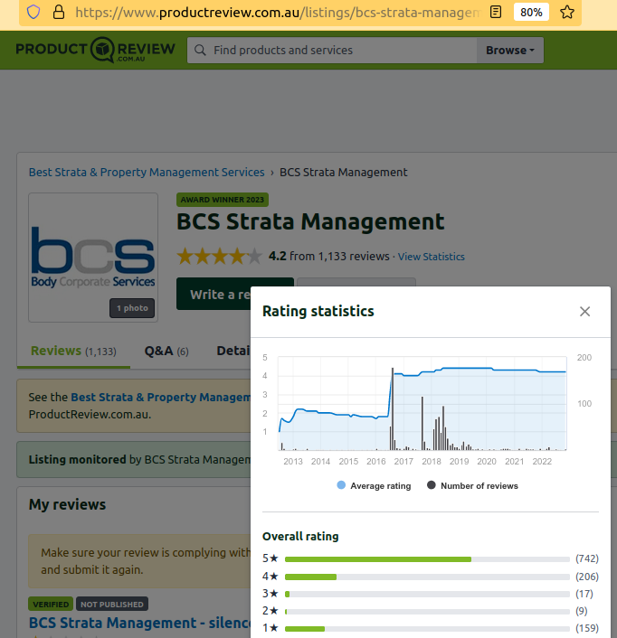Image resolution: width=617 pixels, height=638 pixels.
Task: Close the Rating statistics dialog
Action: click(584, 312)
